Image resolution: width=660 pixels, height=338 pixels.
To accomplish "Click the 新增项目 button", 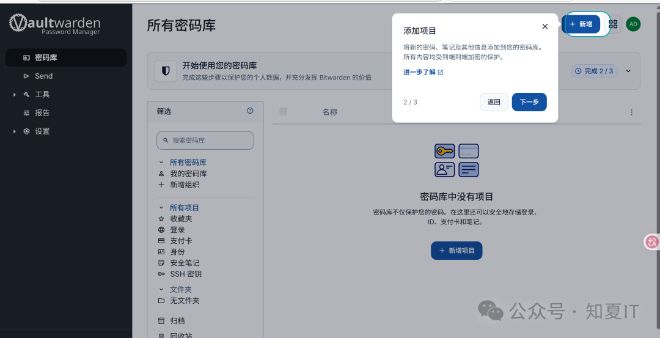I will (x=457, y=251).
